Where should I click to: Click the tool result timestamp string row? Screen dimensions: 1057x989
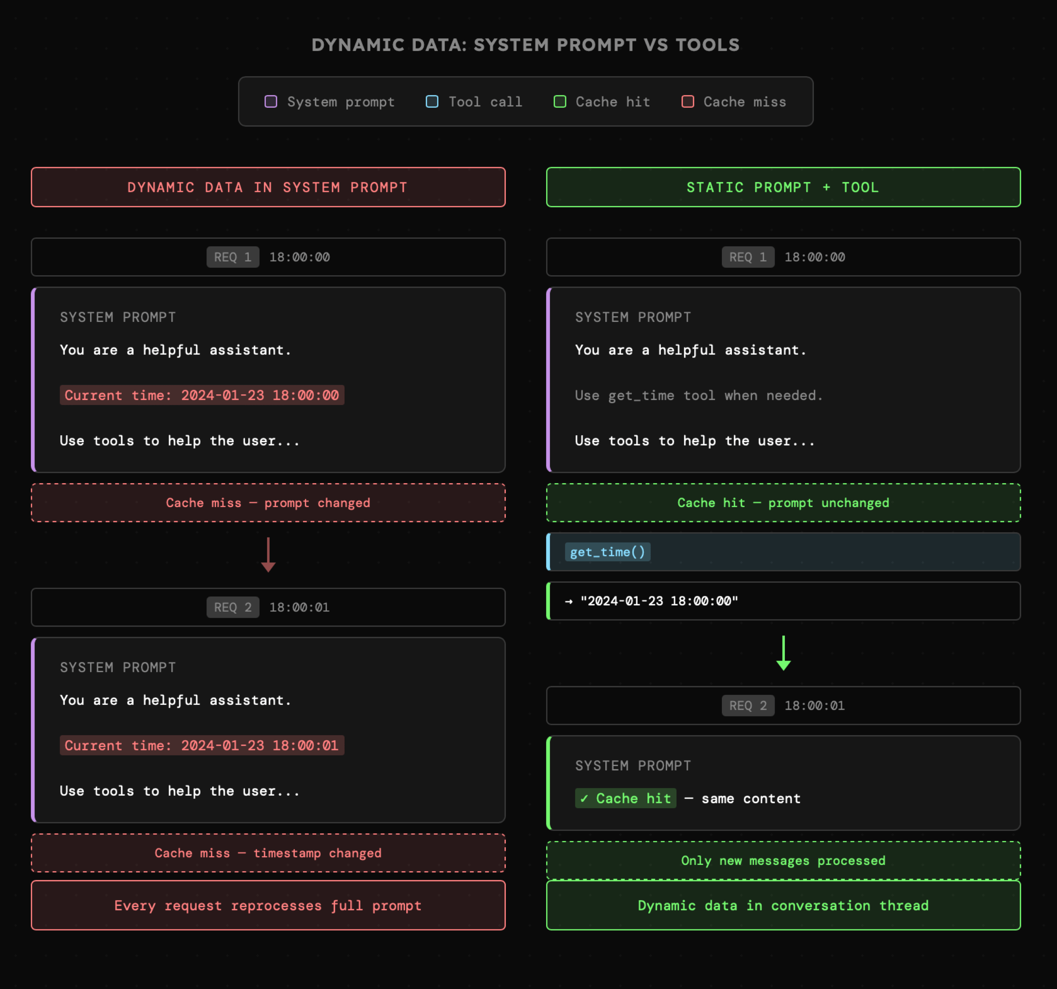pyautogui.click(x=659, y=601)
